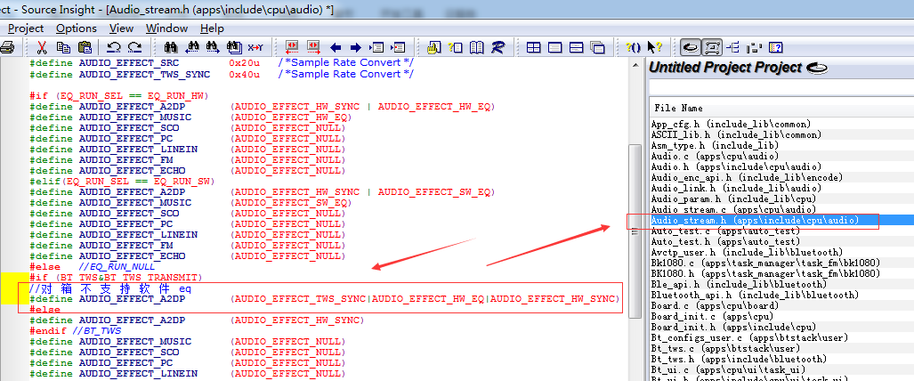Toggle the Context Window panel button

[712, 47]
